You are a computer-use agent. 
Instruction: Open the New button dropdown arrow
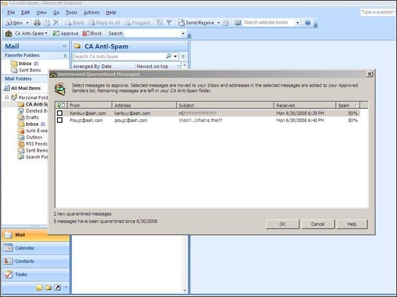tap(27, 23)
